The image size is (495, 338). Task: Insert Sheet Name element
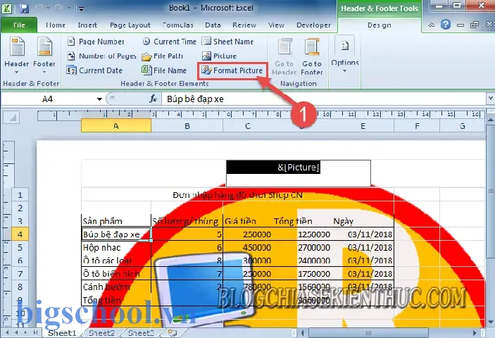coord(227,42)
